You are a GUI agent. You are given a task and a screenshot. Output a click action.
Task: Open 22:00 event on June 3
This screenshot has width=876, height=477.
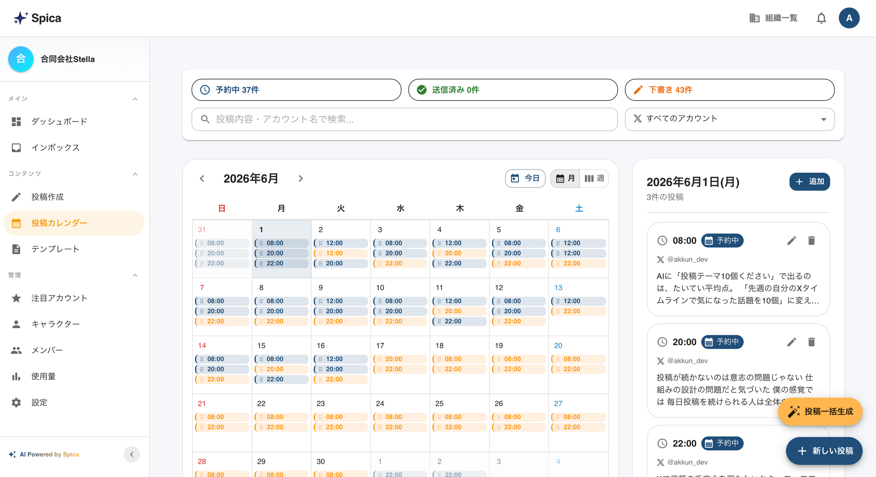click(x=400, y=264)
